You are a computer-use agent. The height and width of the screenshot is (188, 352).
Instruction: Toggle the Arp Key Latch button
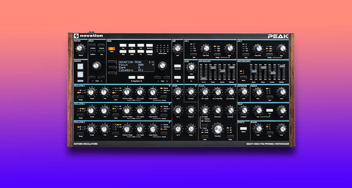point(178,66)
